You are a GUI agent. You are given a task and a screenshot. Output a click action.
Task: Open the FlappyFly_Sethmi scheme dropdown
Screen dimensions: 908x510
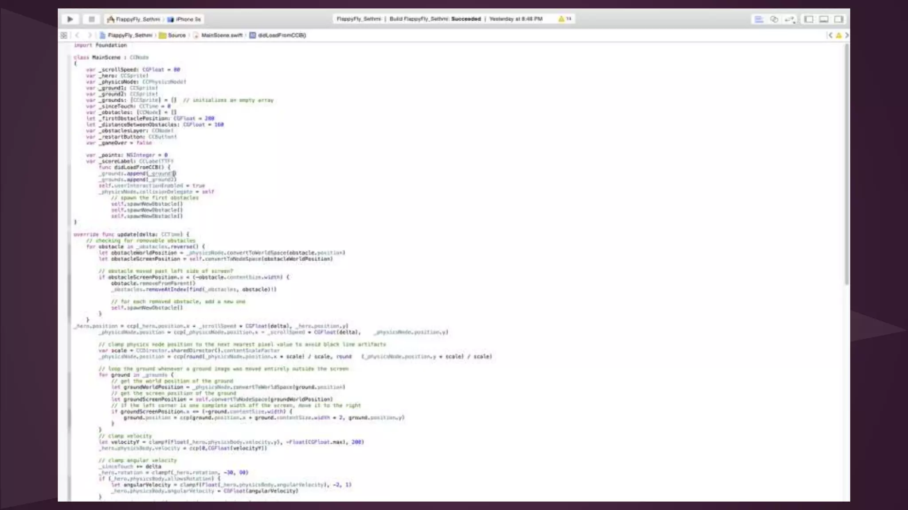(133, 19)
